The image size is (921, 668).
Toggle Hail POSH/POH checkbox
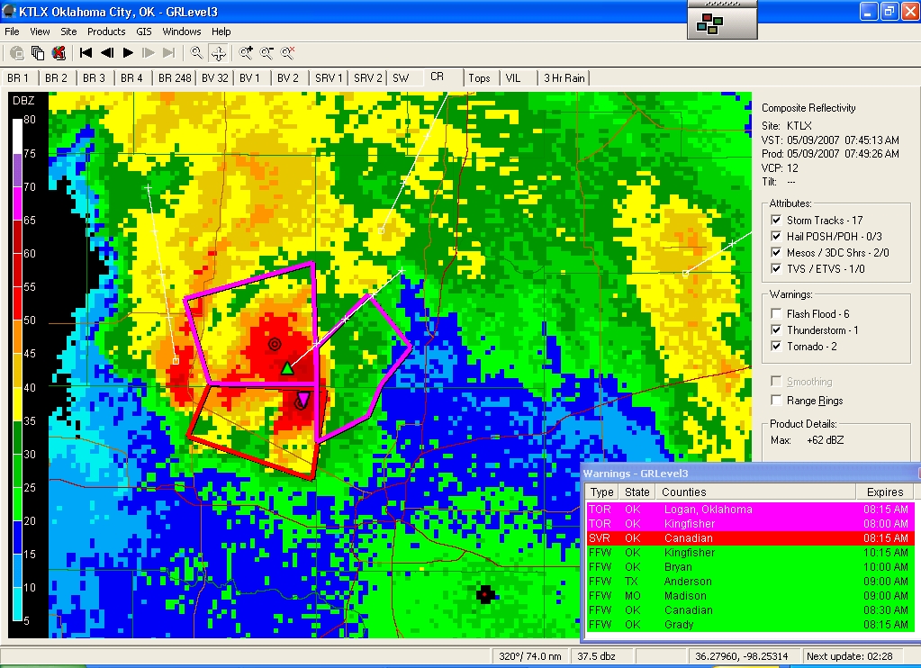point(777,236)
